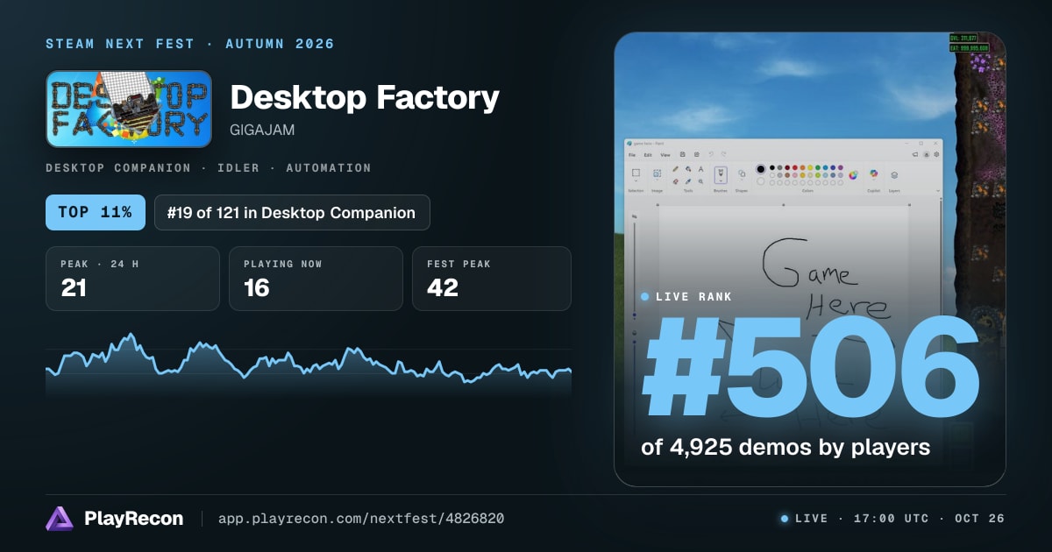Click the GIGAJAM developer name

pos(263,129)
